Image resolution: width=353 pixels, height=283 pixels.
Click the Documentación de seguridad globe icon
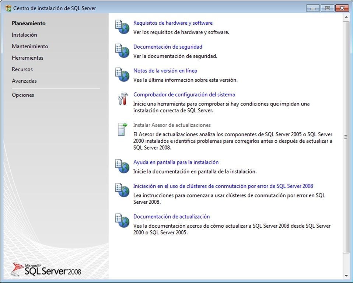pyautogui.click(x=122, y=51)
